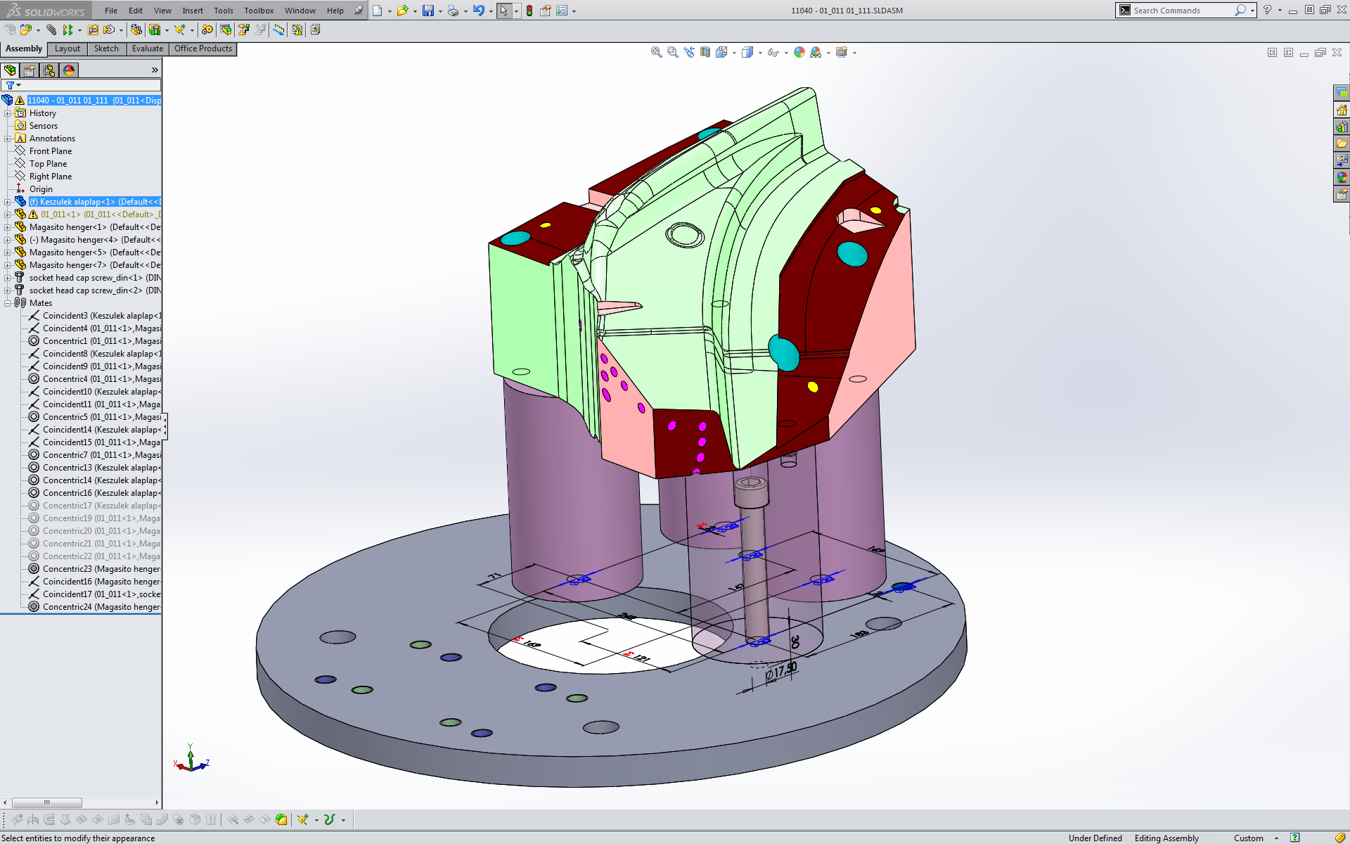Viewport: 1350px width, 844px height.
Task: Click the Edit Appearance color sphere in view toolbar
Action: pos(799,52)
